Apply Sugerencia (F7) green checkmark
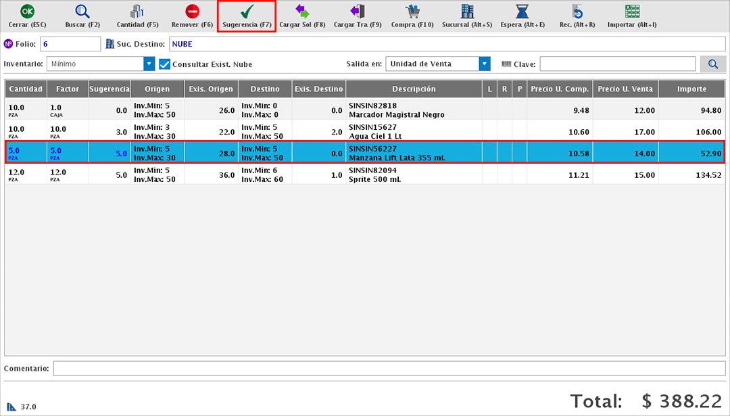 click(247, 11)
